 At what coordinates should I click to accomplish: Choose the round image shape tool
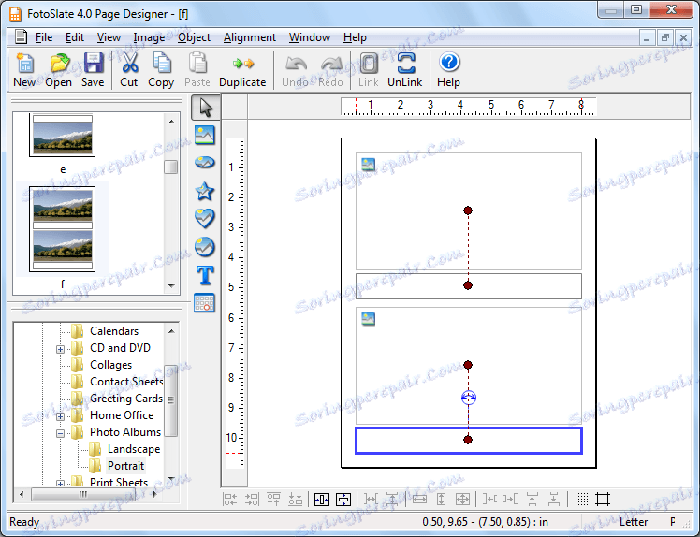[205, 247]
